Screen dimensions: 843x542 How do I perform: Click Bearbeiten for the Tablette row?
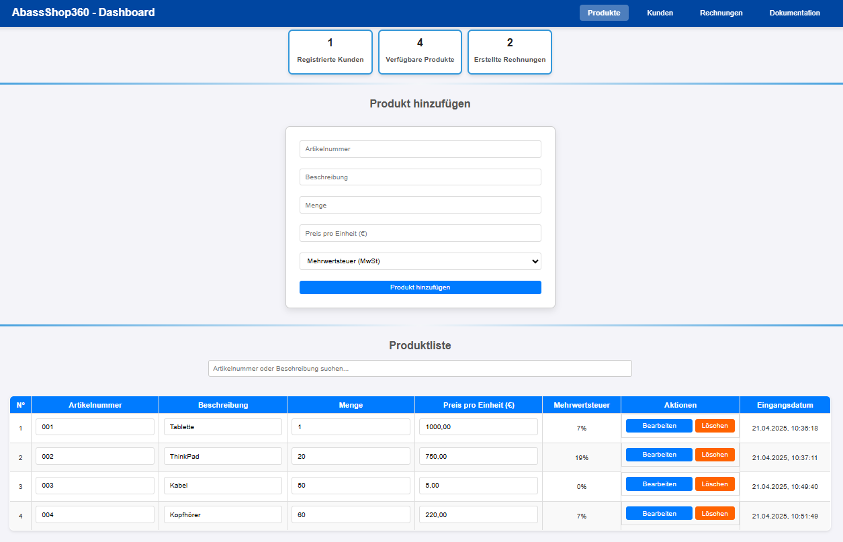658,426
